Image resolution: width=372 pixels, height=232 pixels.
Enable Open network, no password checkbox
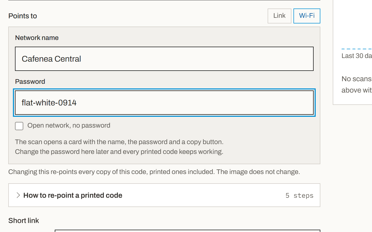click(19, 126)
